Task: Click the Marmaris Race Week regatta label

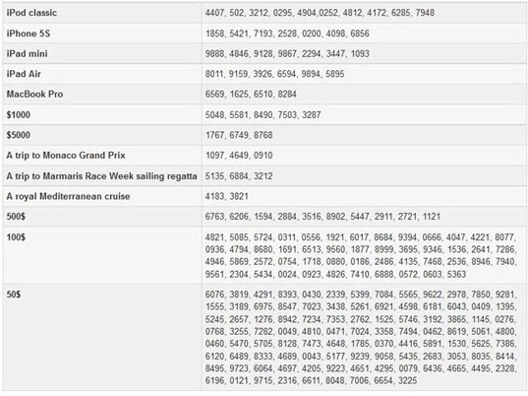Action: click(101, 176)
